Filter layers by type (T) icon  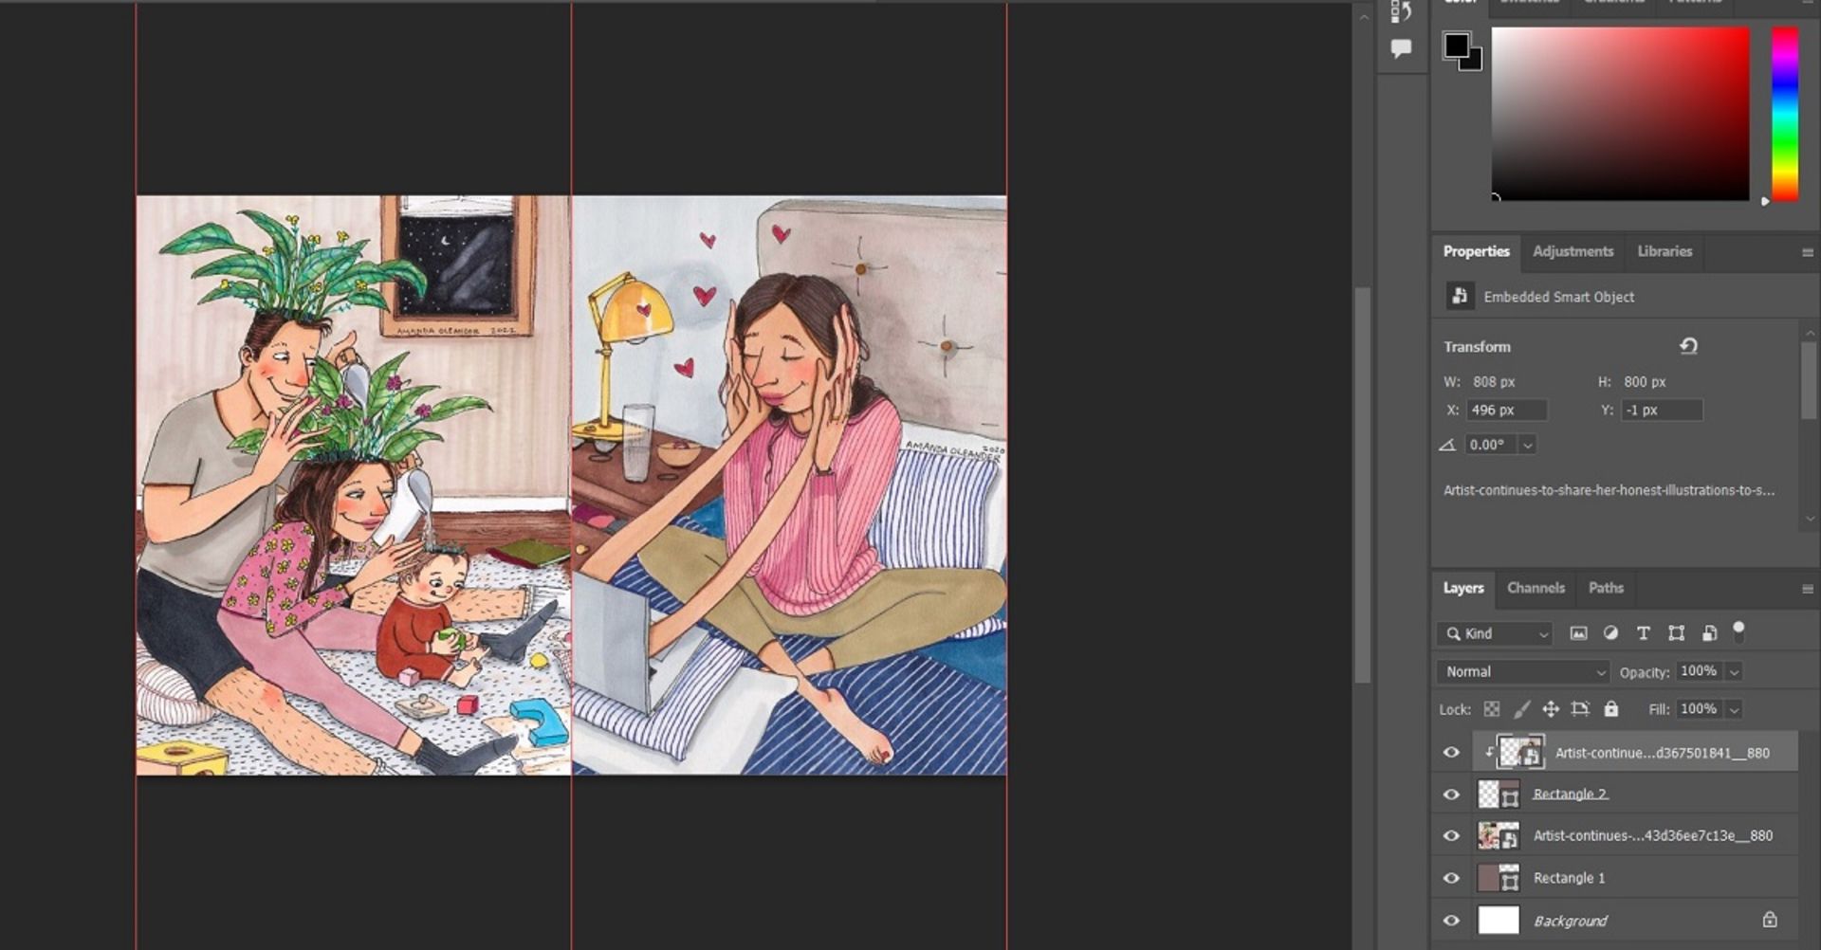pyautogui.click(x=1644, y=633)
